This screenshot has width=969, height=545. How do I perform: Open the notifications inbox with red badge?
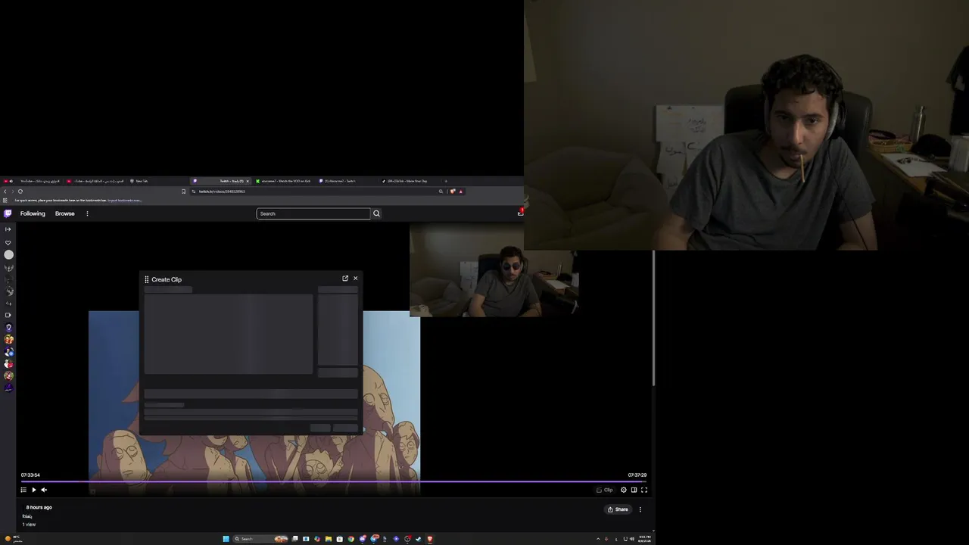tap(520, 213)
